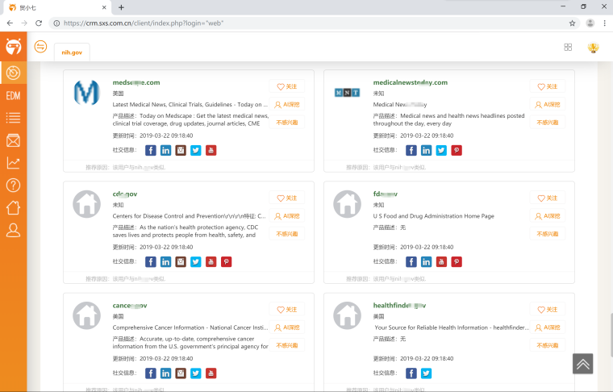Close the 贸小七 browser tab
Image resolution: width=613 pixels, height=392 pixels.
coord(104,7)
